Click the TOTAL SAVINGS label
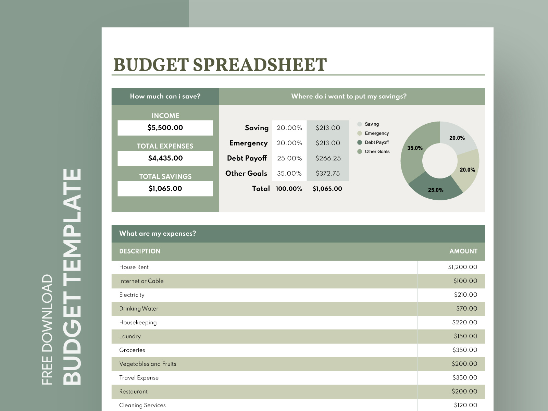The image size is (548, 411). (165, 177)
